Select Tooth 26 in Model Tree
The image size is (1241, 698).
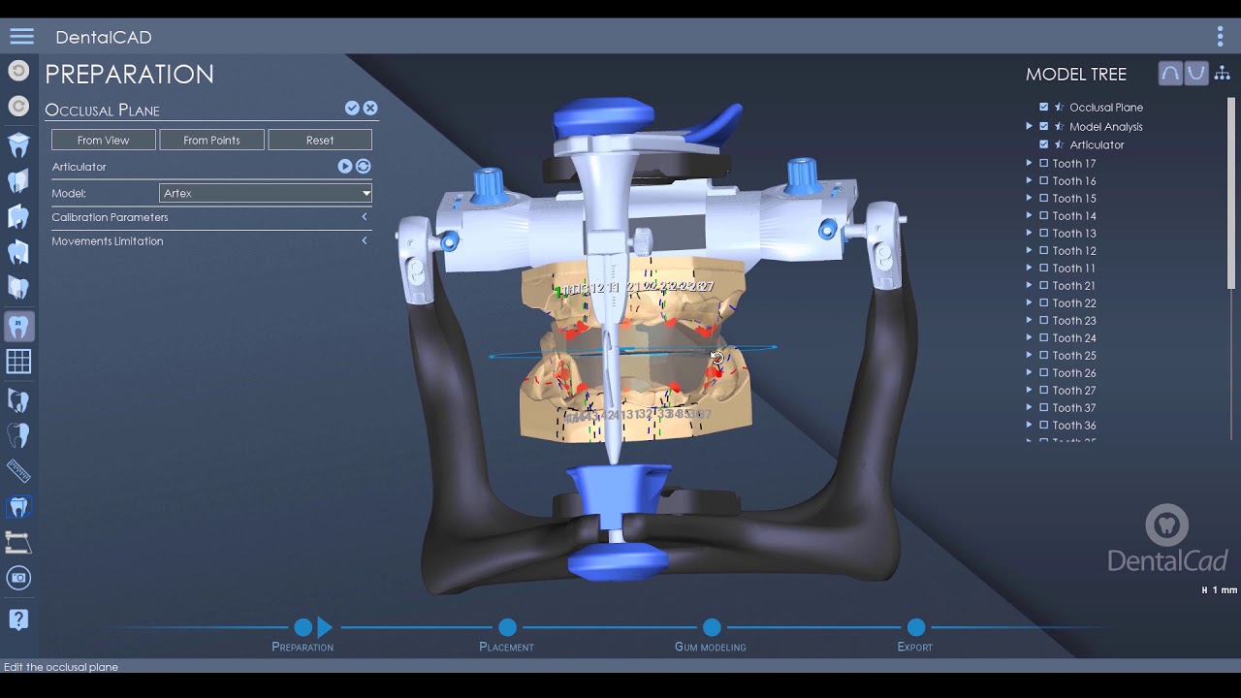[x=1074, y=373]
